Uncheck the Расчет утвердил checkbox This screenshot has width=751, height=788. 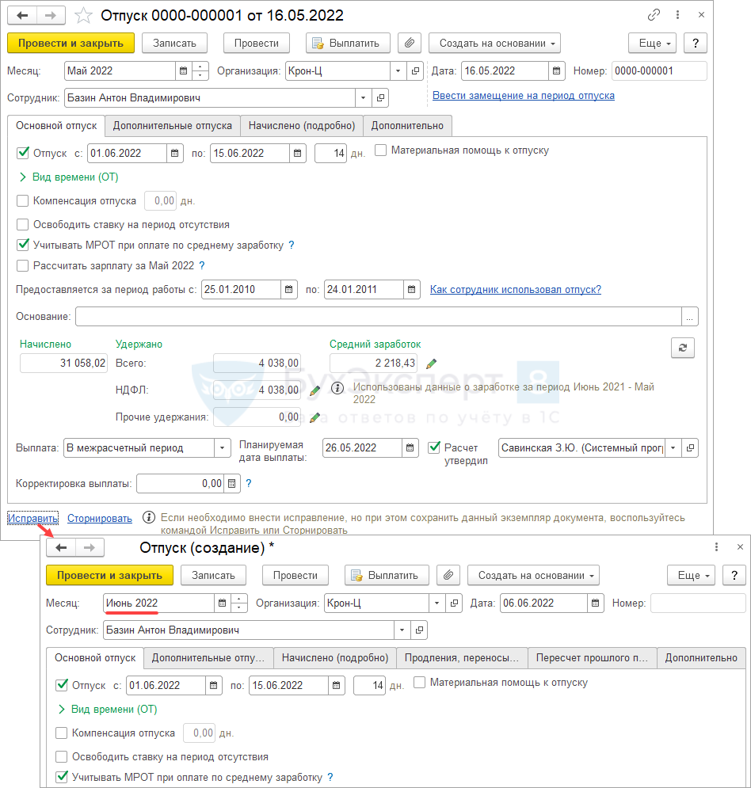pyautogui.click(x=433, y=447)
